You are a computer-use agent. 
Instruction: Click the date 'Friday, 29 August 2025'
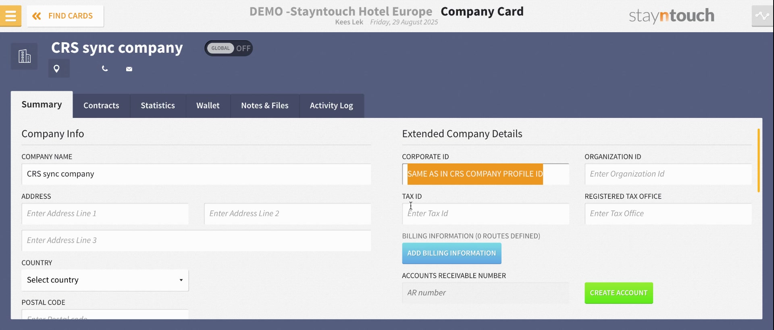404,22
